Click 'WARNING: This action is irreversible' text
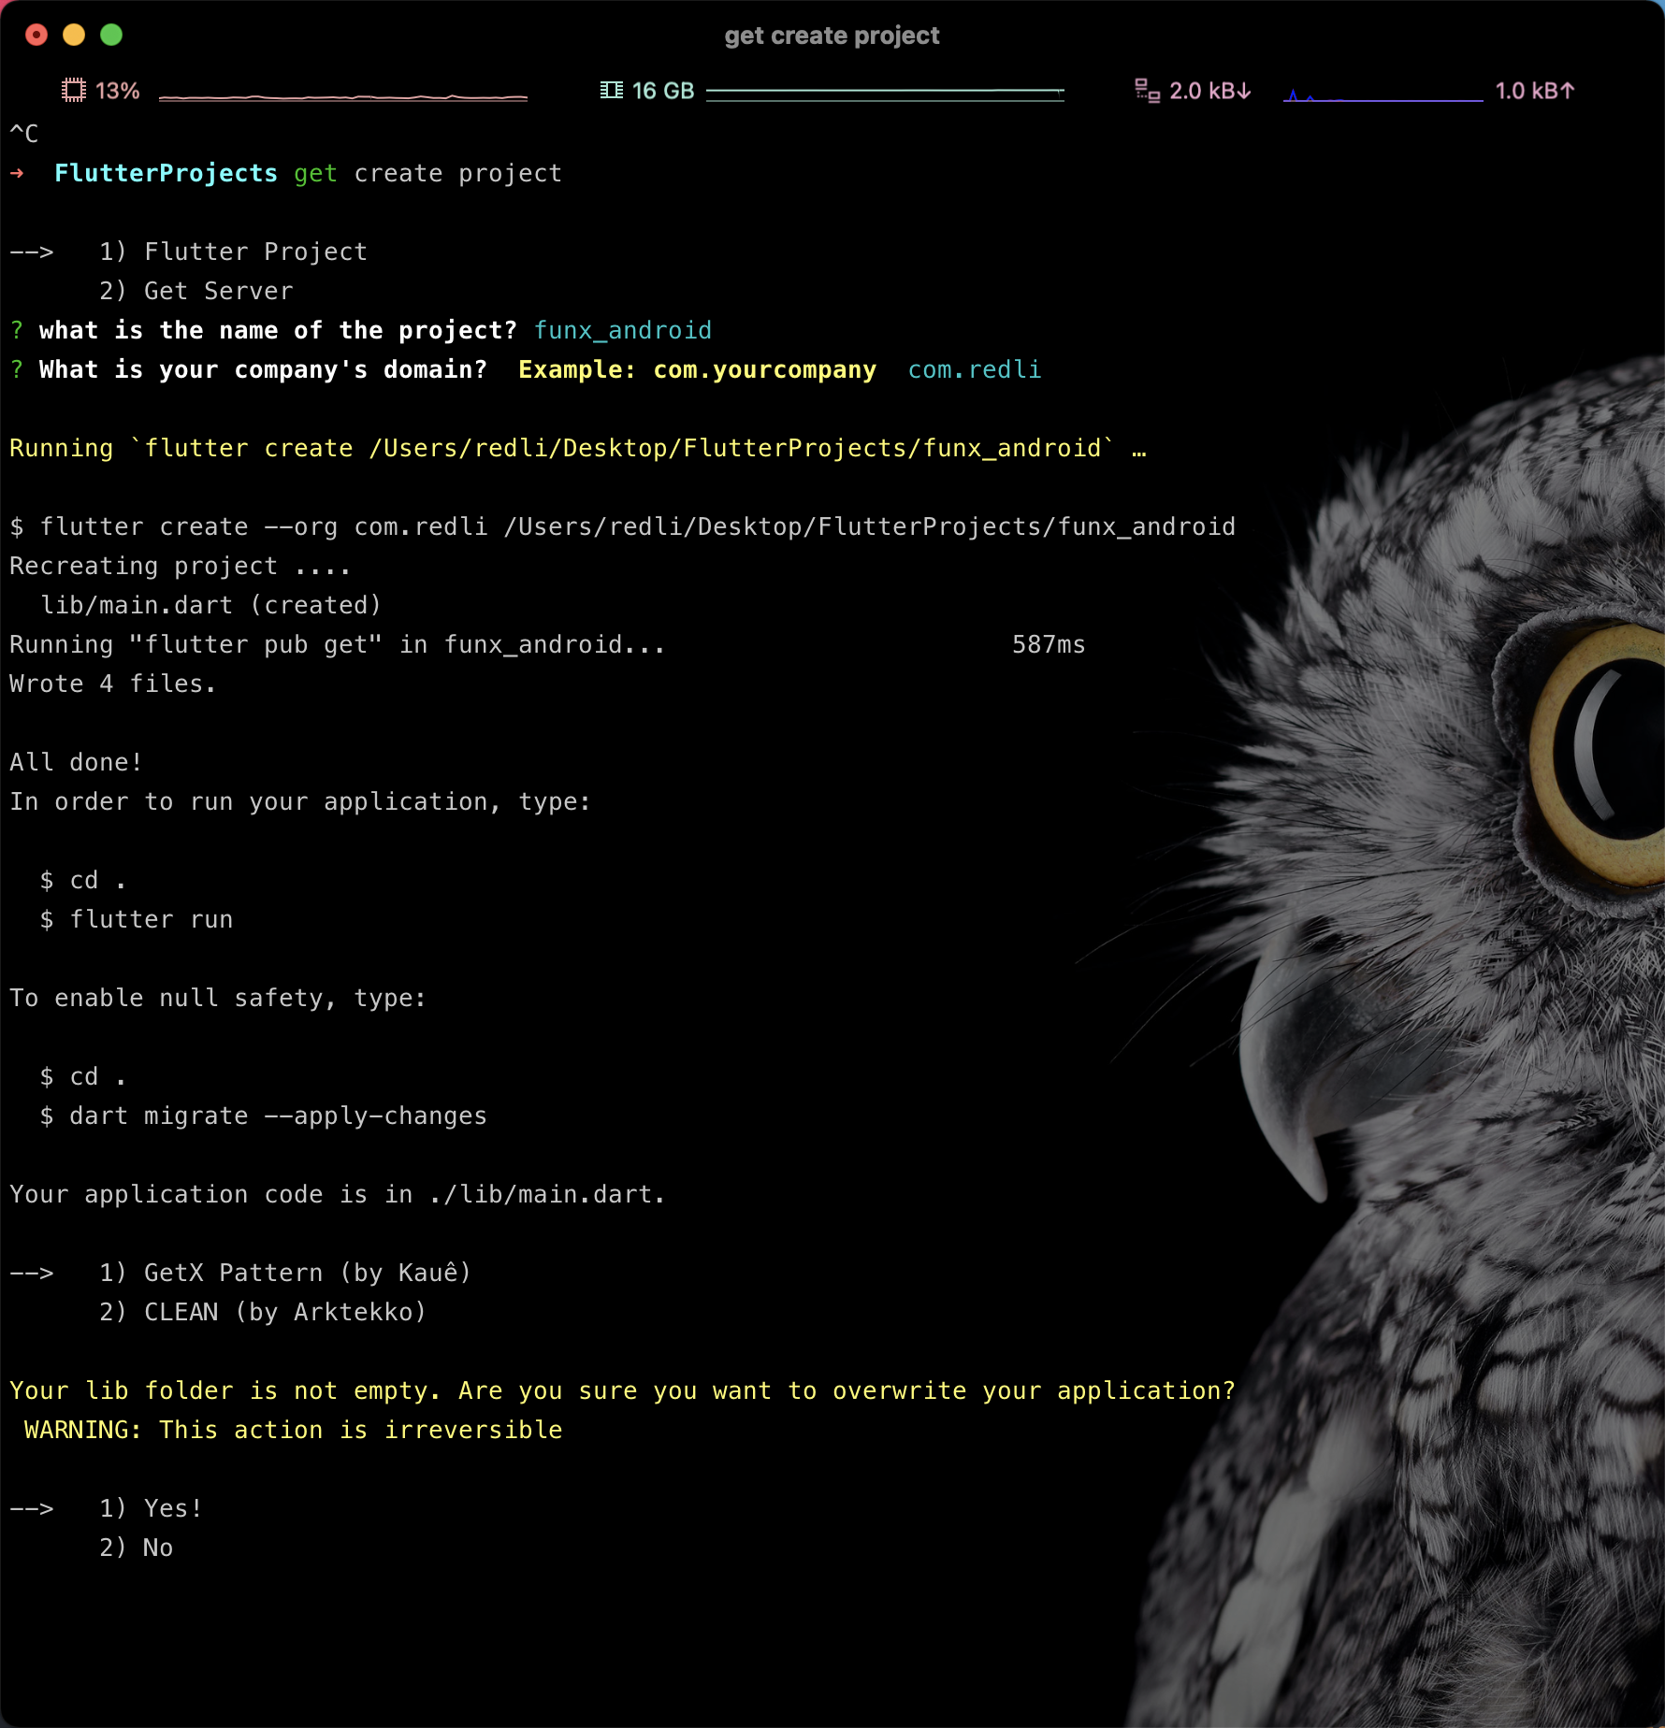This screenshot has width=1665, height=1728. 294,1431
